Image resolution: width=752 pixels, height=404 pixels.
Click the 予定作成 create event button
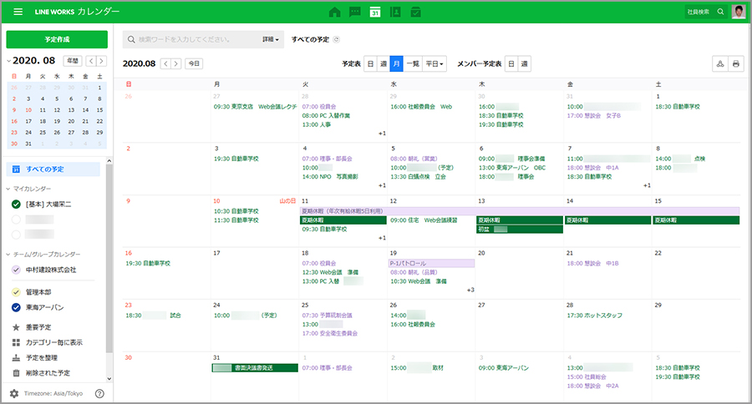[57, 39]
